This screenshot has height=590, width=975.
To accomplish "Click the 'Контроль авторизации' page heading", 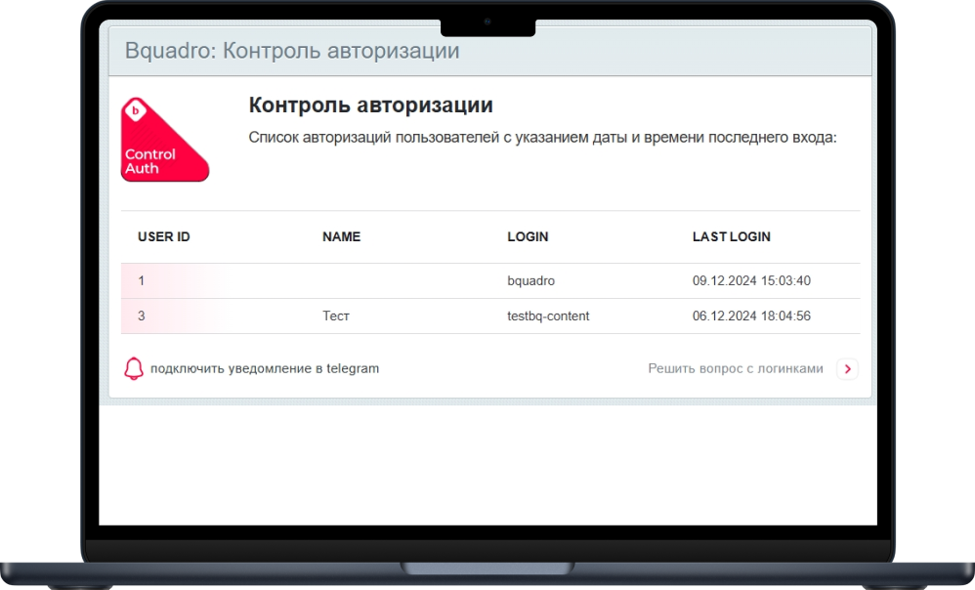I will click(370, 105).
